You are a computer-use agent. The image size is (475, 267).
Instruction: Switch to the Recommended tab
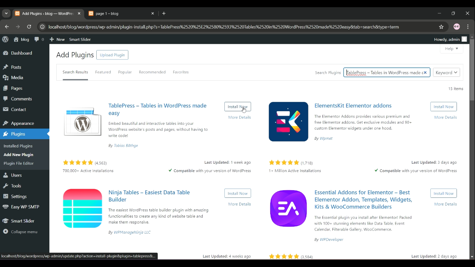(x=152, y=72)
